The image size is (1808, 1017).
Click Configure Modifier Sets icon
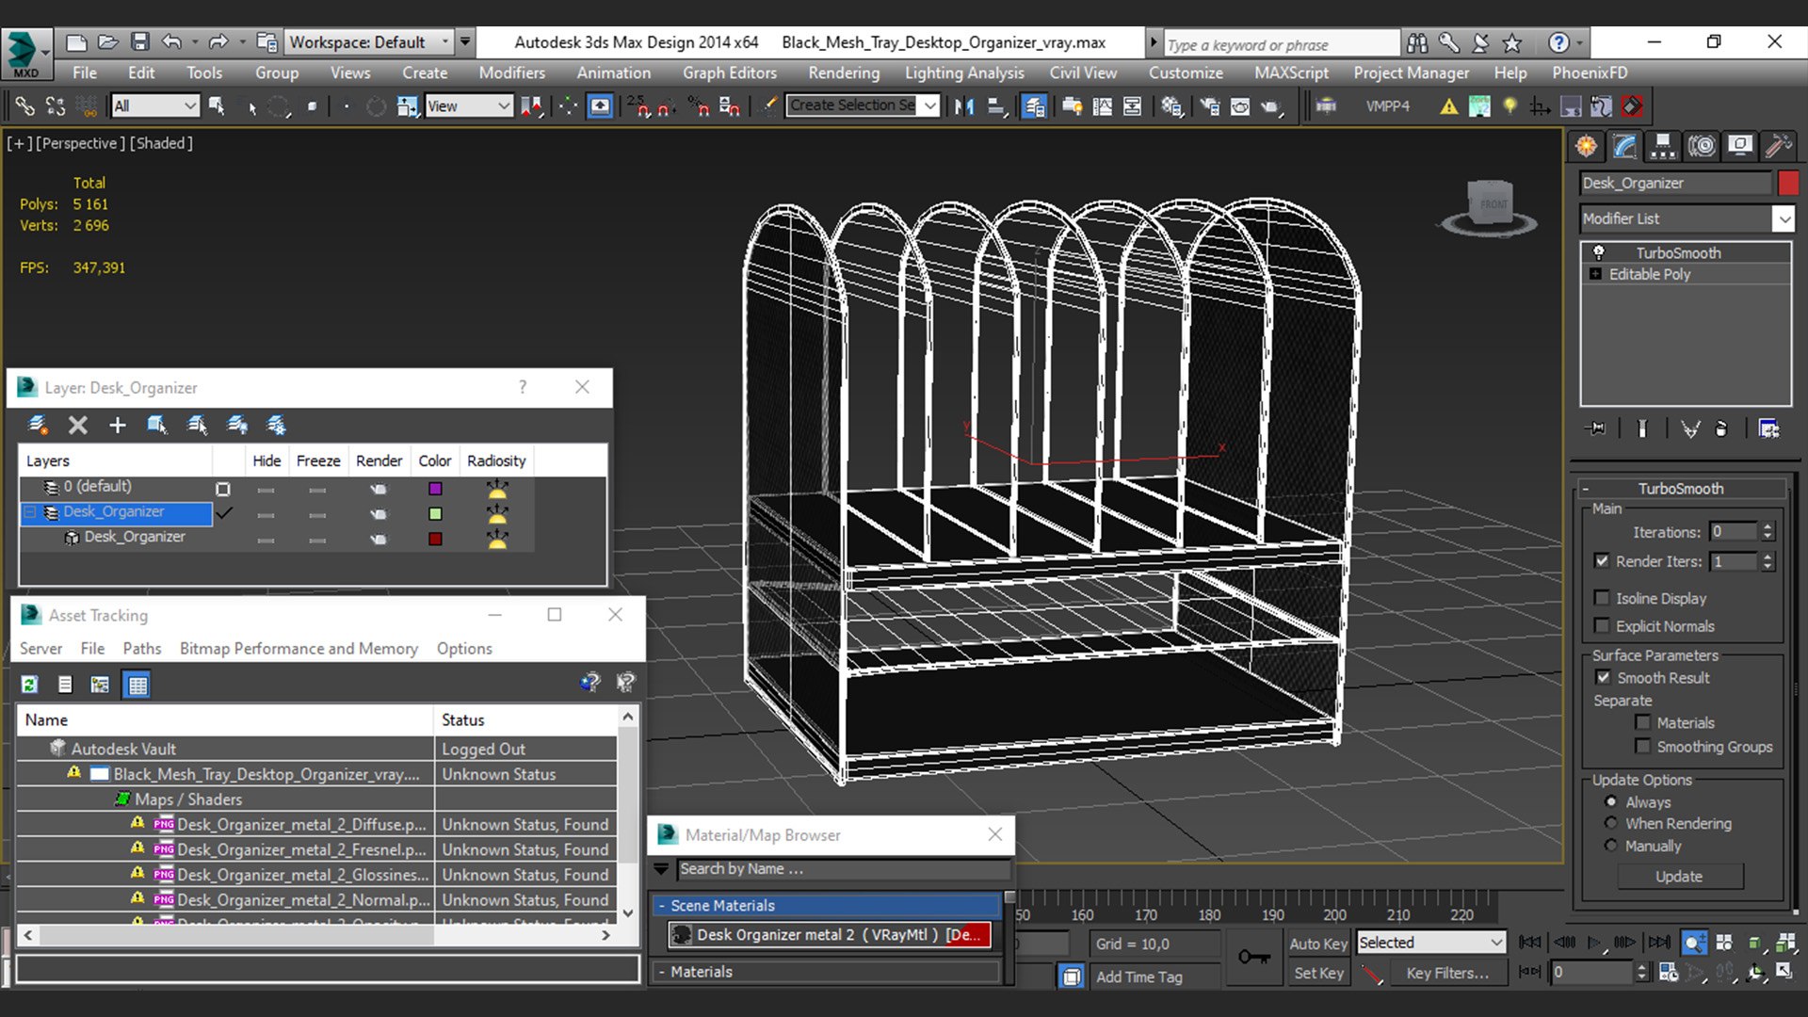pyautogui.click(x=1768, y=428)
